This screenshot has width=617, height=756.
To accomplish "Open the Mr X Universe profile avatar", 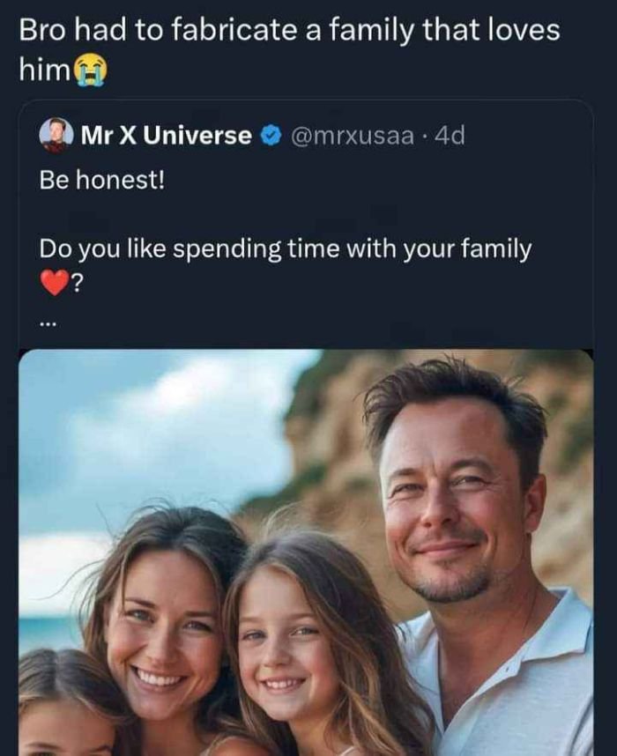I will click(56, 135).
